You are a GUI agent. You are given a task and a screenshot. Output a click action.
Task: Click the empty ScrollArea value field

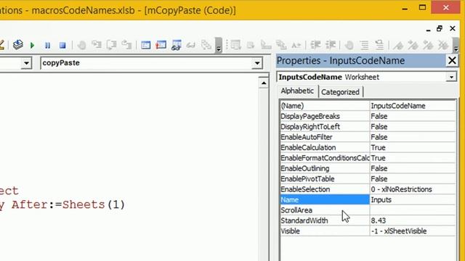tap(413, 210)
